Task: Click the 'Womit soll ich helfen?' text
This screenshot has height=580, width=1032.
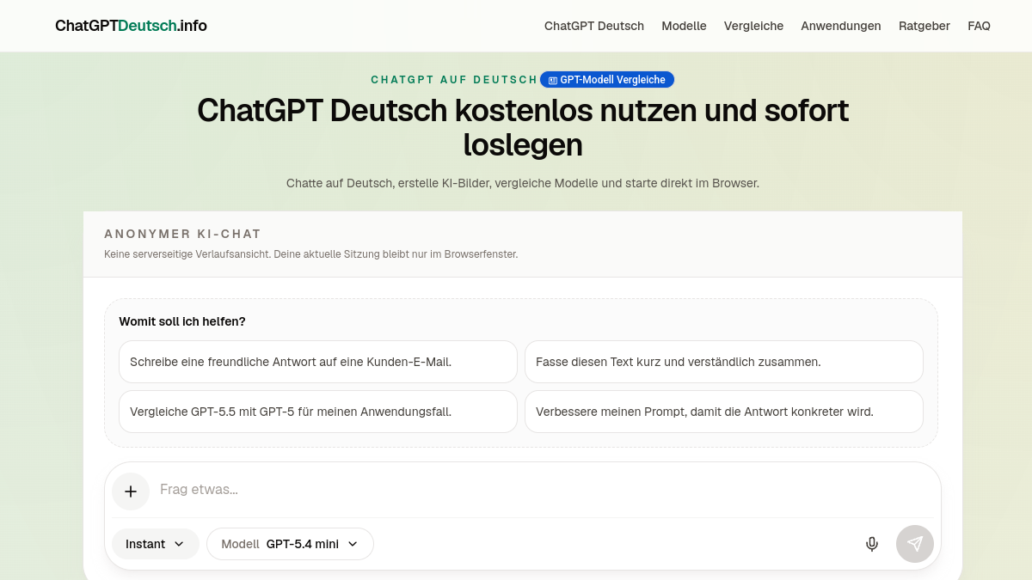Action: click(182, 321)
